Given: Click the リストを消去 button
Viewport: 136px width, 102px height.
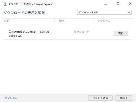Looking at the screenshot, I should coord(100,98).
